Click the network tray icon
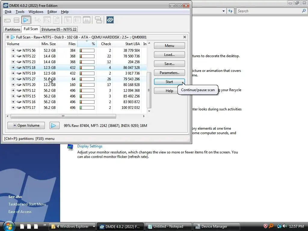 click(x=279, y=226)
